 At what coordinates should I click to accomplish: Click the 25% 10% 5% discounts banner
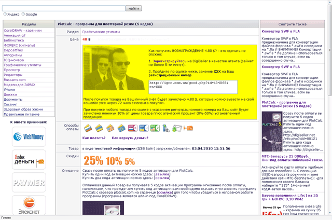pyautogui.click(x=109, y=161)
